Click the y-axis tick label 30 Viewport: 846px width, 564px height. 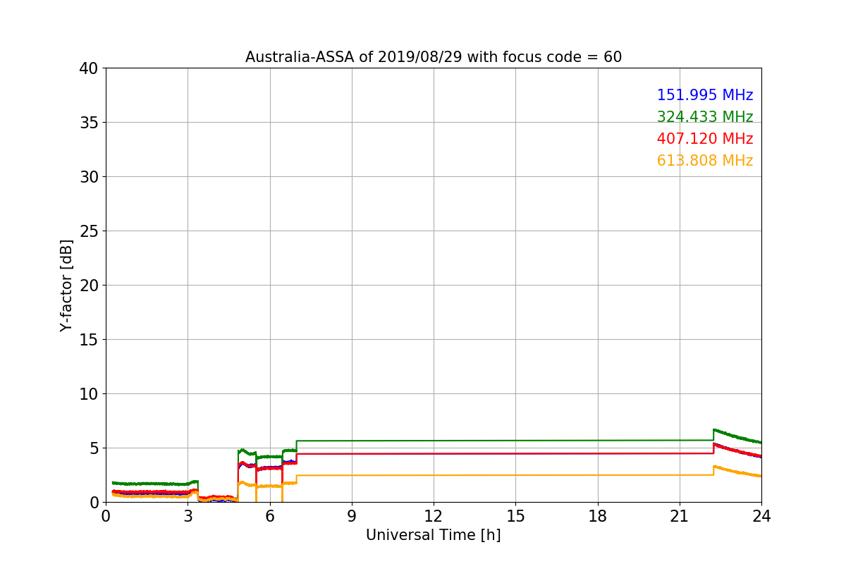point(89,177)
